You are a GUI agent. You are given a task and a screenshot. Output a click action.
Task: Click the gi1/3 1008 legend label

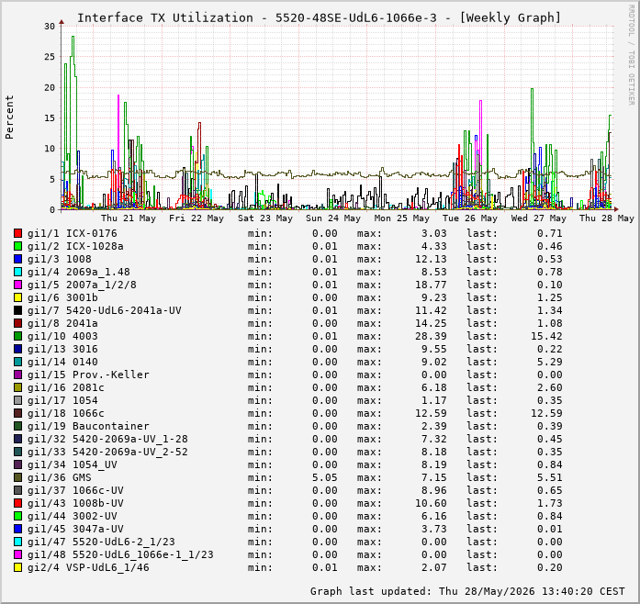click(x=59, y=259)
